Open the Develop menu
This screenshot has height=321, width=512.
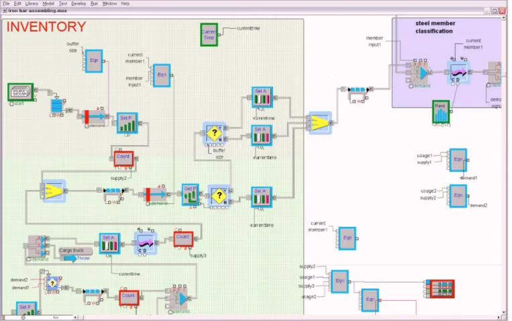[79, 3]
